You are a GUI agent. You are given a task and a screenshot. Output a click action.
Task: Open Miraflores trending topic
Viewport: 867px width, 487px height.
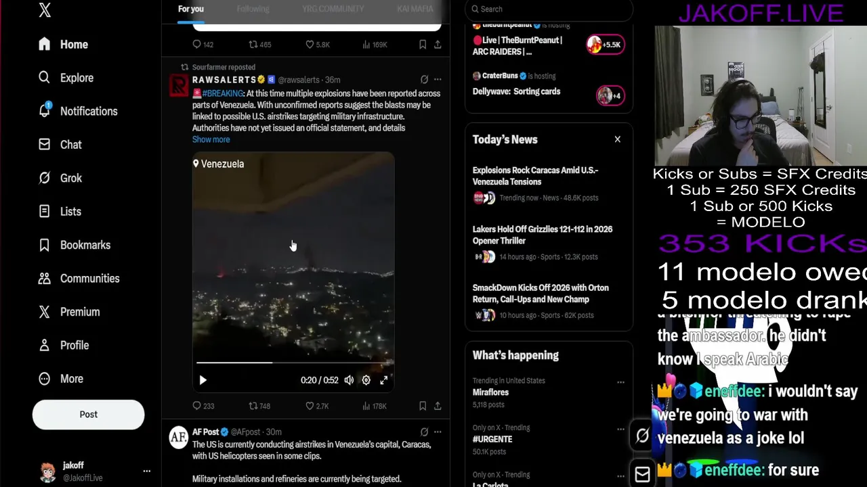point(490,392)
